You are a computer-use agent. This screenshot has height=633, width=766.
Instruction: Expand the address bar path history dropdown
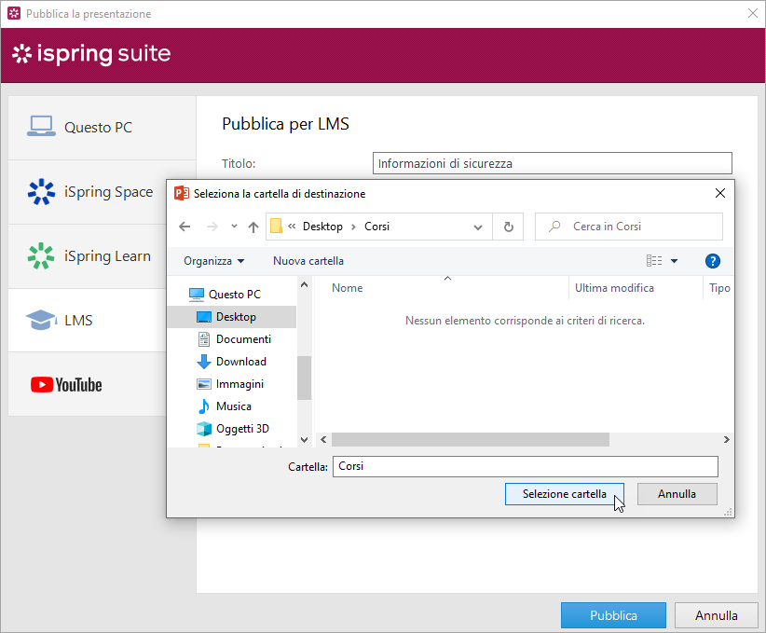click(478, 227)
